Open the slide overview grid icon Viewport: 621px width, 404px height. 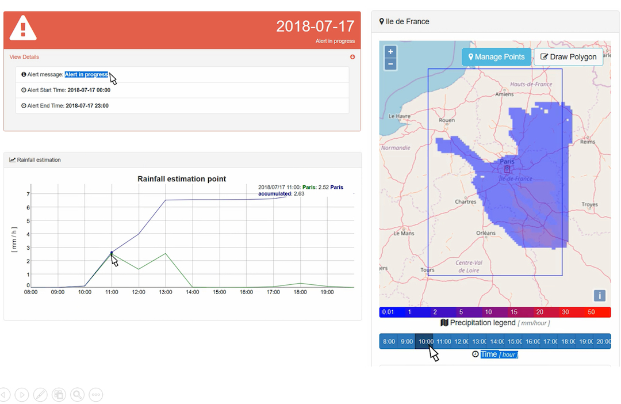click(x=59, y=395)
